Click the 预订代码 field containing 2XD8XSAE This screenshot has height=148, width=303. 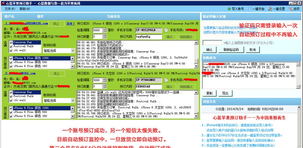[148, 87]
